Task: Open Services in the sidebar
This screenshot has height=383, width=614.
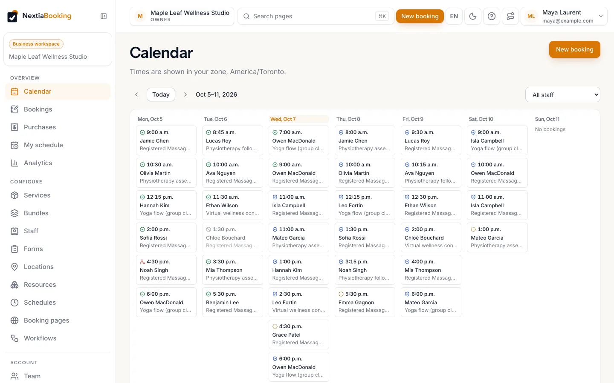Action: (58, 195)
